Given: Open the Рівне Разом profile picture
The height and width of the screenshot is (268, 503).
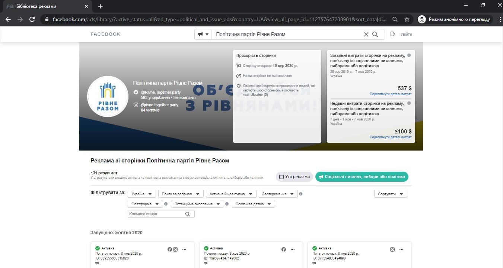Looking at the screenshot, I should coord(108,97).
